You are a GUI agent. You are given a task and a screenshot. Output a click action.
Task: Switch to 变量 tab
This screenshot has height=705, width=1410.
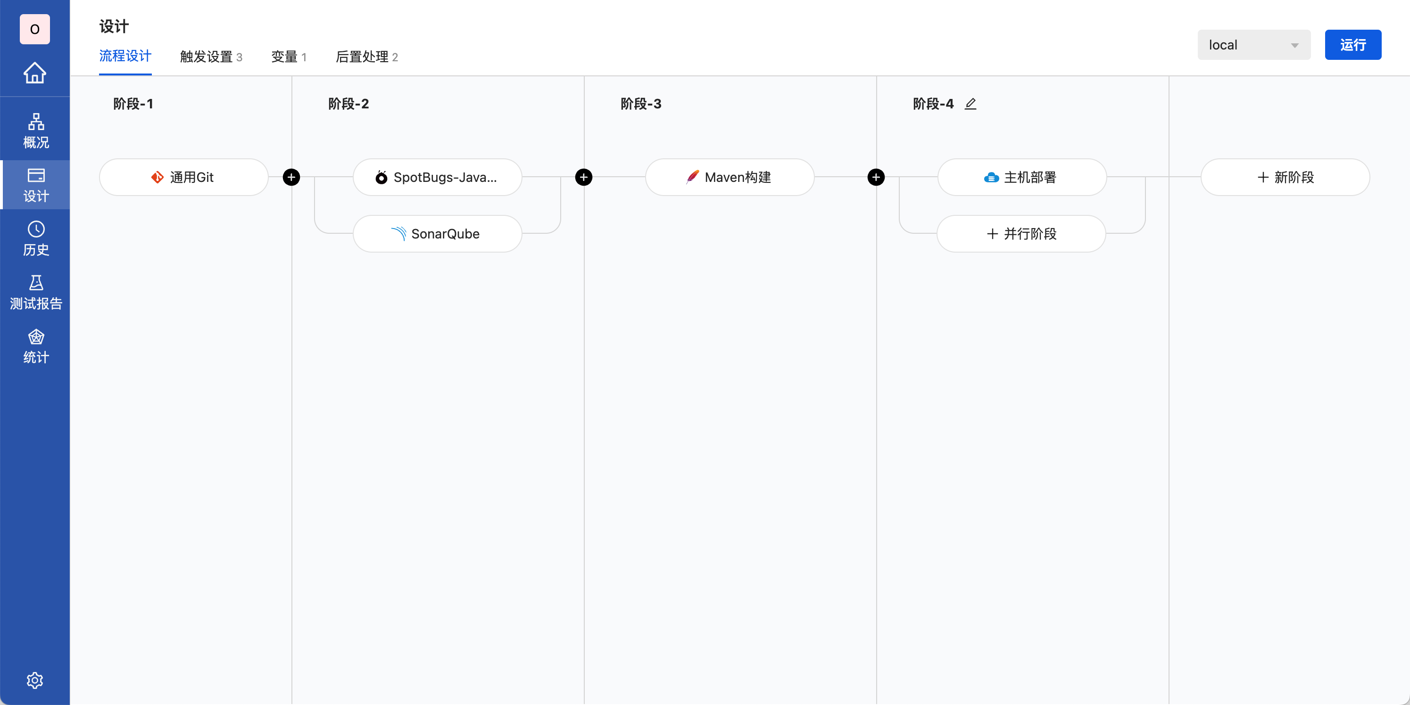pos(289,57)
